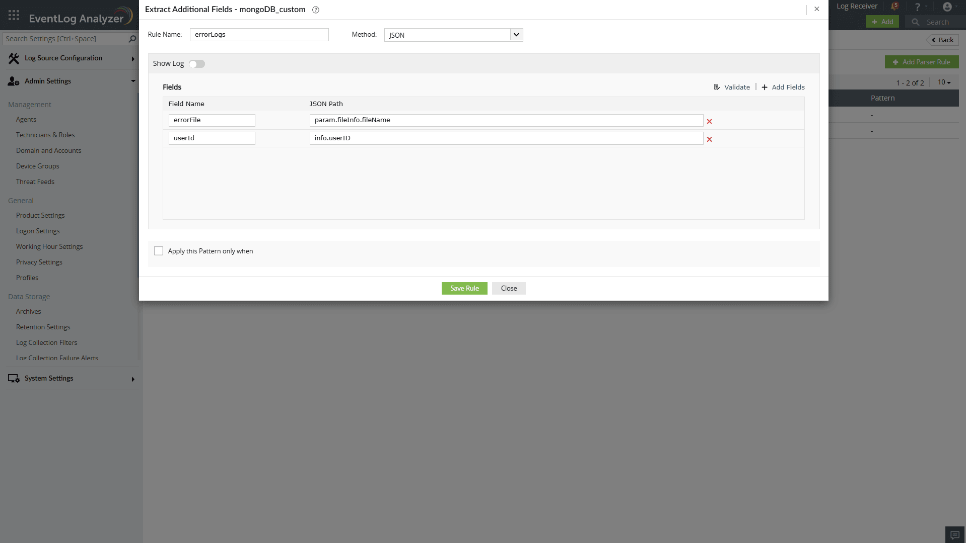Delete the errorFile field row

click(x=710, y=121)
